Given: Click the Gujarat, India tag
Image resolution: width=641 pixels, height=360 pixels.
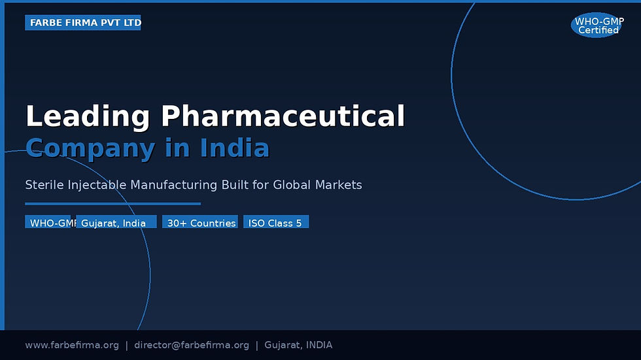Looking at the screenshot, I should [116, 221].
